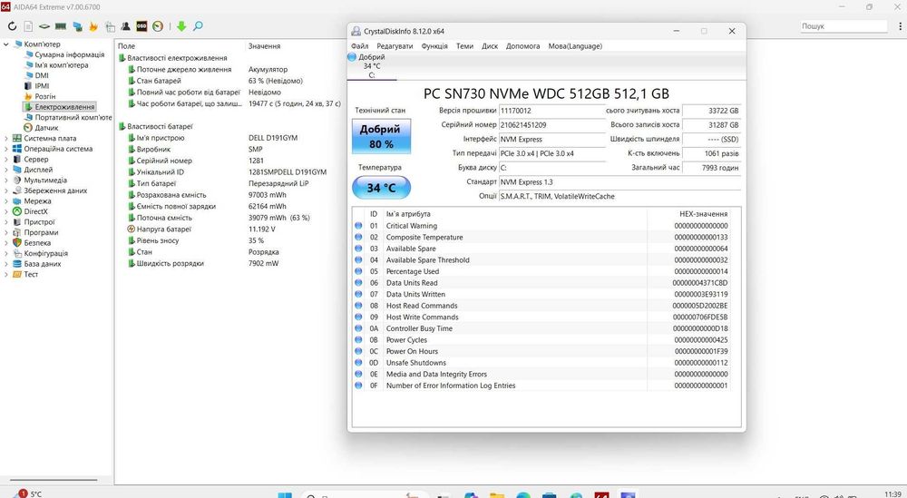907x498 pixels.
Task: Open the Функція menu
Action: click(x=434, y=46)
